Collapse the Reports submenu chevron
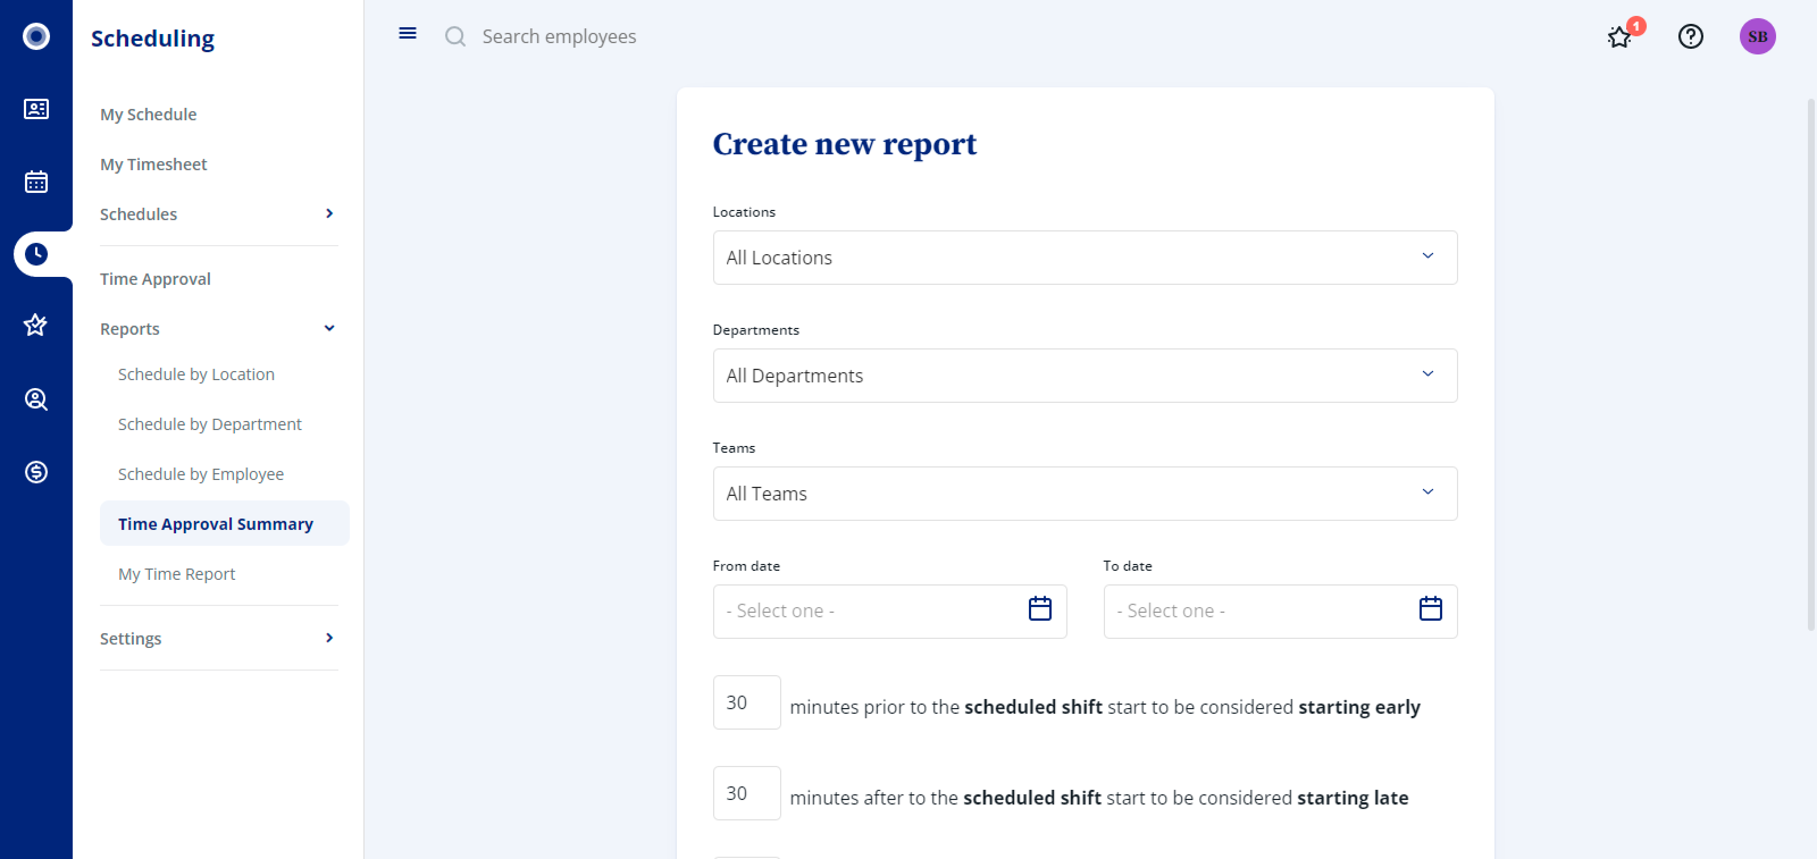The image size is (1817, 859). 329,329
